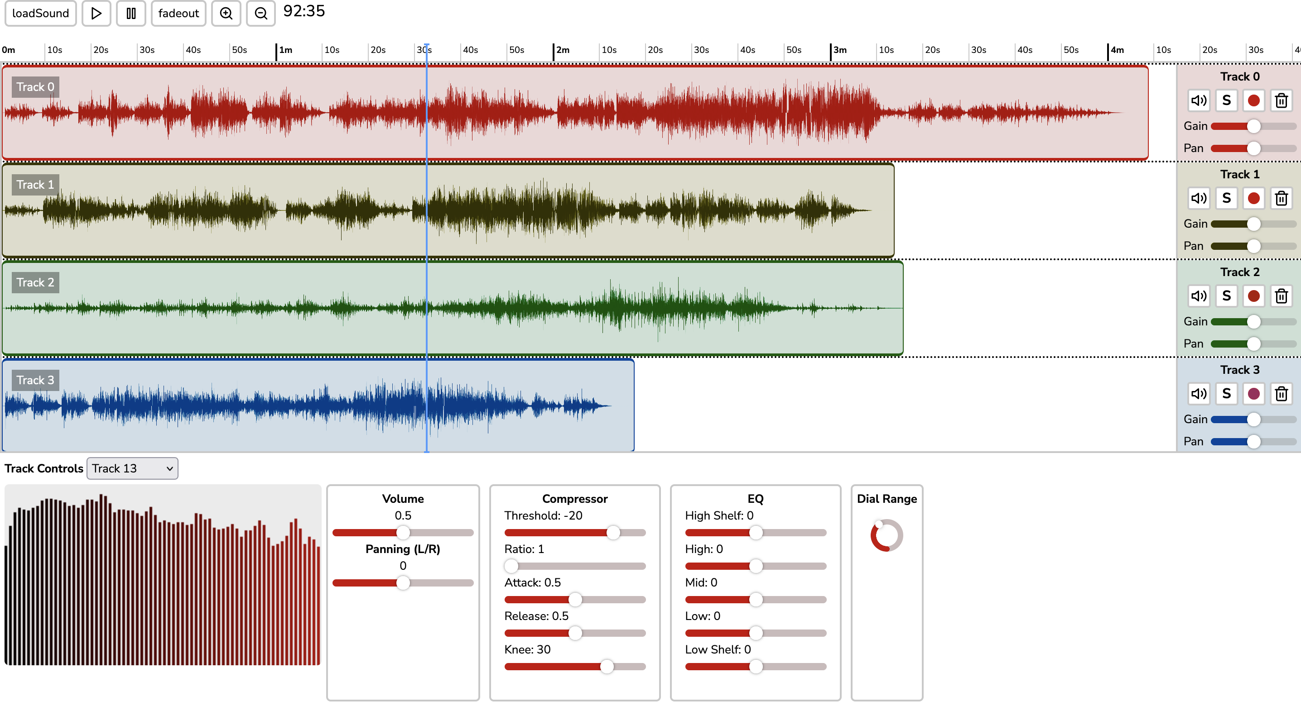The height and width of the screenshot is (706, 1301).
Task: Click the play icon in the toolbar
Action: [96, 13]
